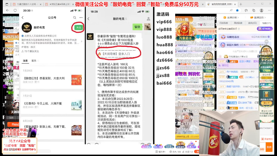Tap the green 关注 follow button
This screenshot has height=156, width=277.
tap(78, 27)
